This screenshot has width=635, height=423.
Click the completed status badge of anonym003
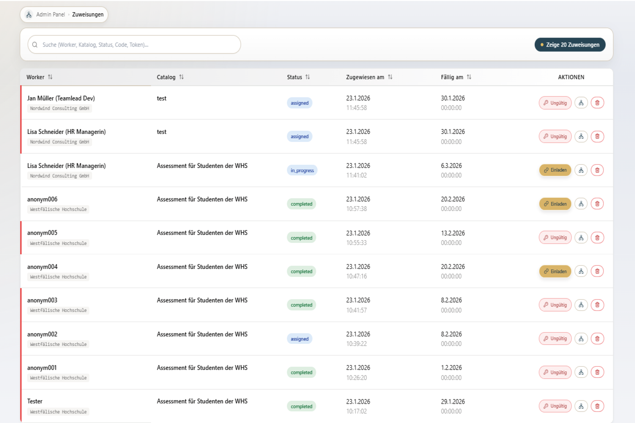(x=301, y=305)
